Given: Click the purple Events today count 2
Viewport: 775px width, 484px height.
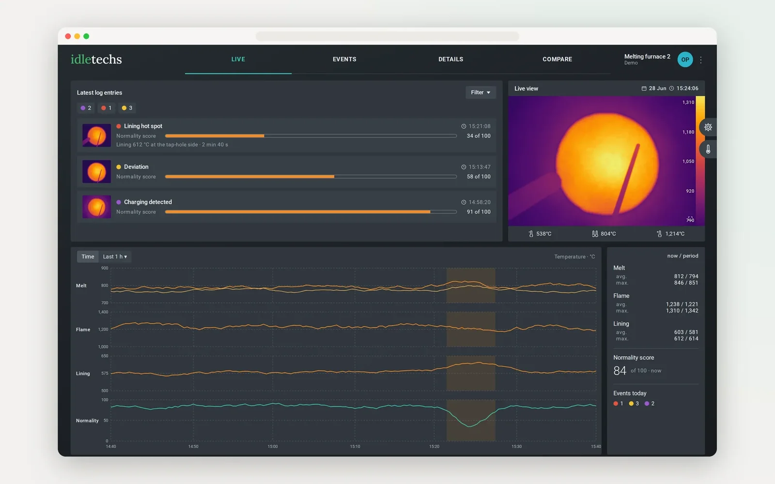Looking at the screenshot, I should (650, 404).
